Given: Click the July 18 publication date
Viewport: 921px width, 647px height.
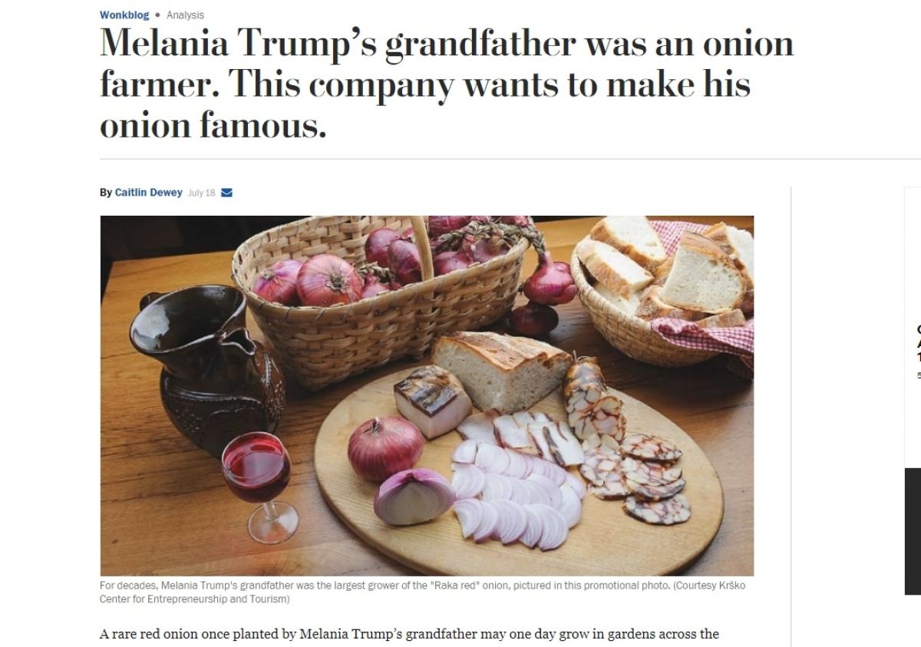Looking at the screenshot, I should (x=201, y=193).
